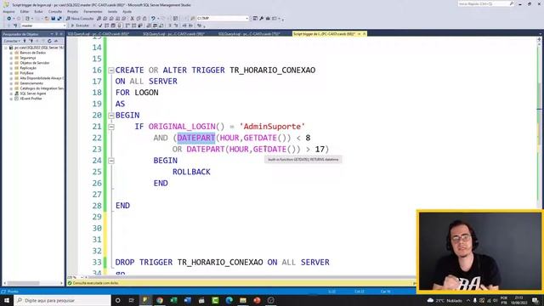Click the highlighted DATEPART keyword on line 22
The height and width of the screenshot is (306, 544).
tap(196, 138)
